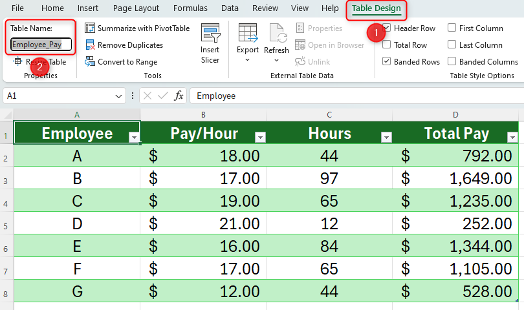
Task: Enable the First Column checkbox
Action: pyautogui.click(x=452, y=28)
